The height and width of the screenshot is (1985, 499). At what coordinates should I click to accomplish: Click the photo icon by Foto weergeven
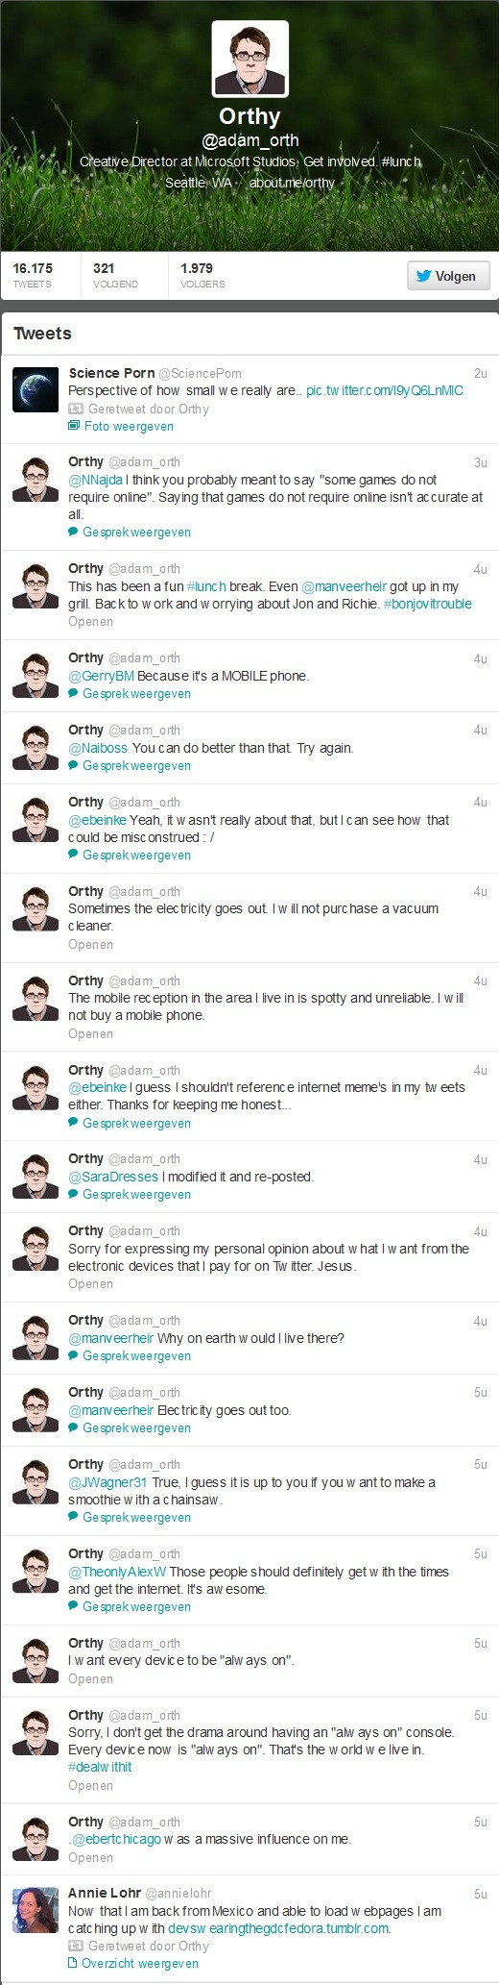[x=74, y=427]
